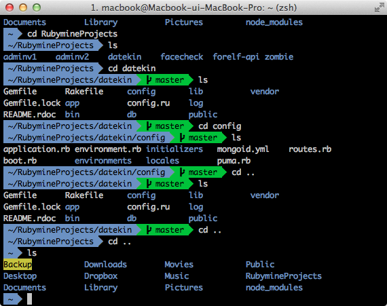The width and height of the screenshot is (387, 306).
Task: Click the ~/RubymineProjects prompt before 'cd datekin'
Action: [53, 69]
